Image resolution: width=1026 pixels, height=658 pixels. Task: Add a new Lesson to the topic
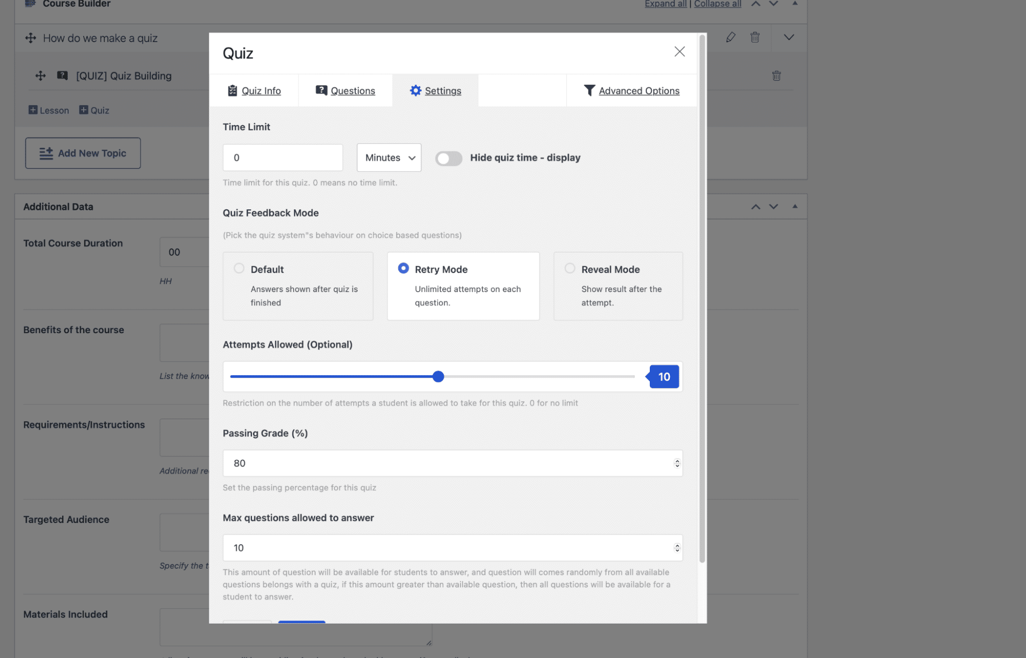[x=48, y=110]
